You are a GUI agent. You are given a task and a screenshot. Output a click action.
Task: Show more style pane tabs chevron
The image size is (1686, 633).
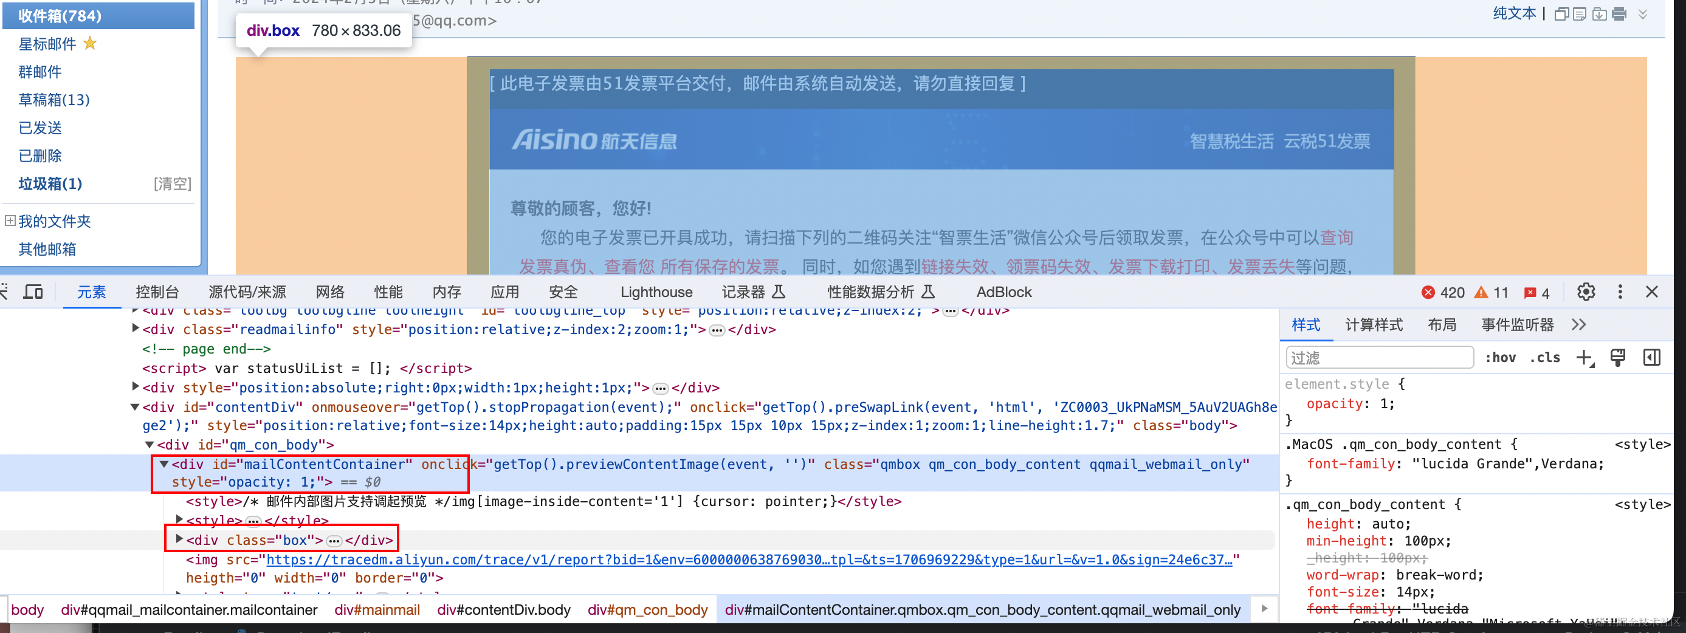click(1578, 325)
